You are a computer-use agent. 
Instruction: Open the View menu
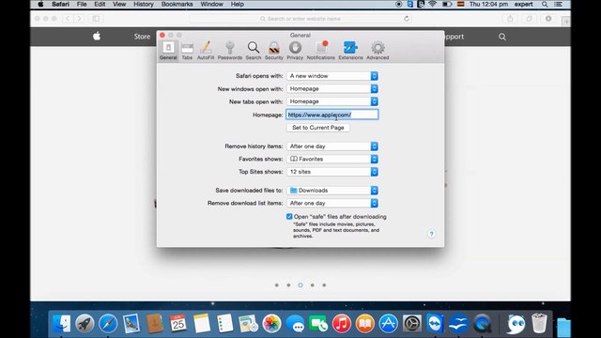[119, 4]
